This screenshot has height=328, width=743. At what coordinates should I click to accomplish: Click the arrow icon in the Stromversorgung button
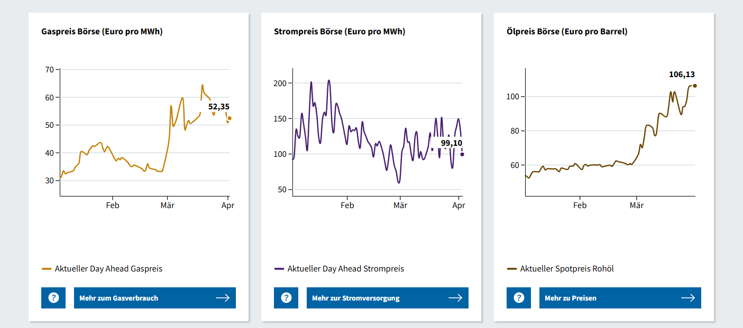455,297
